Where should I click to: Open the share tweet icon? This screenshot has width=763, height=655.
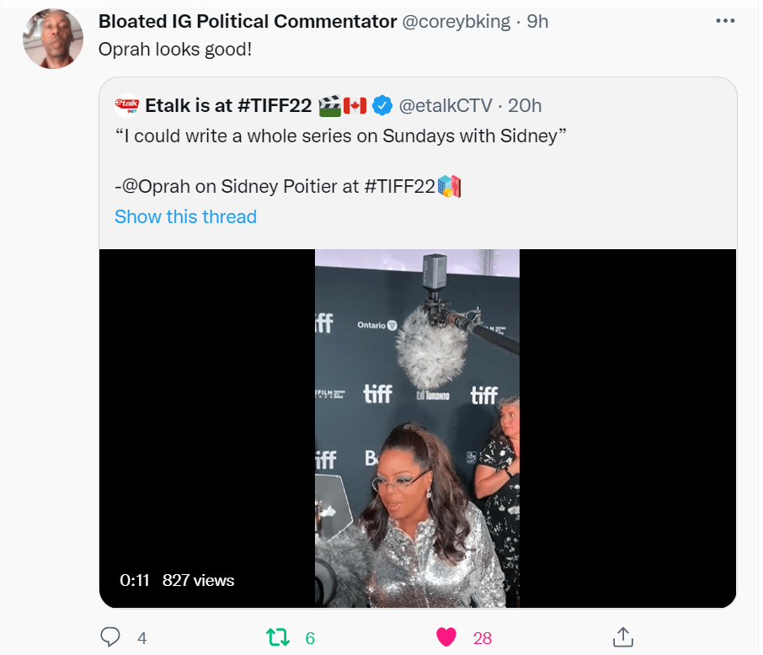(623, 636)
